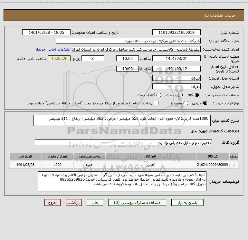Image resolution: width=248 pixels, height=240 pixels.
Task: Click the کارتن item name cell
Action: pyautogui.click(x=151, y=165)
